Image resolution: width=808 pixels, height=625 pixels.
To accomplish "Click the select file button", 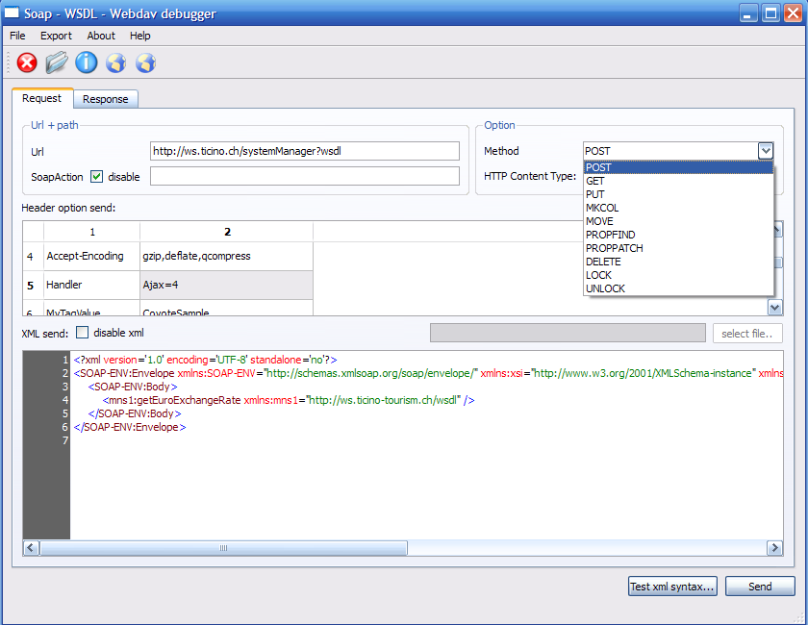I will 747,334.
